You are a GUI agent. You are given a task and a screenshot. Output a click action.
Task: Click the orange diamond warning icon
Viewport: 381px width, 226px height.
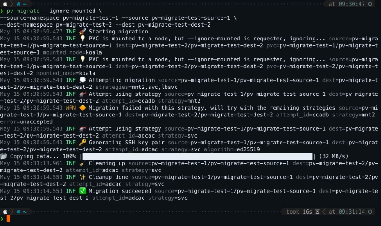(x=83, y=108)
